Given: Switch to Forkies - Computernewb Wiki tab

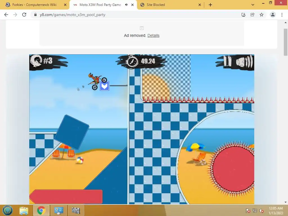Looking at the screenshot, I should (x=34, y=5).
